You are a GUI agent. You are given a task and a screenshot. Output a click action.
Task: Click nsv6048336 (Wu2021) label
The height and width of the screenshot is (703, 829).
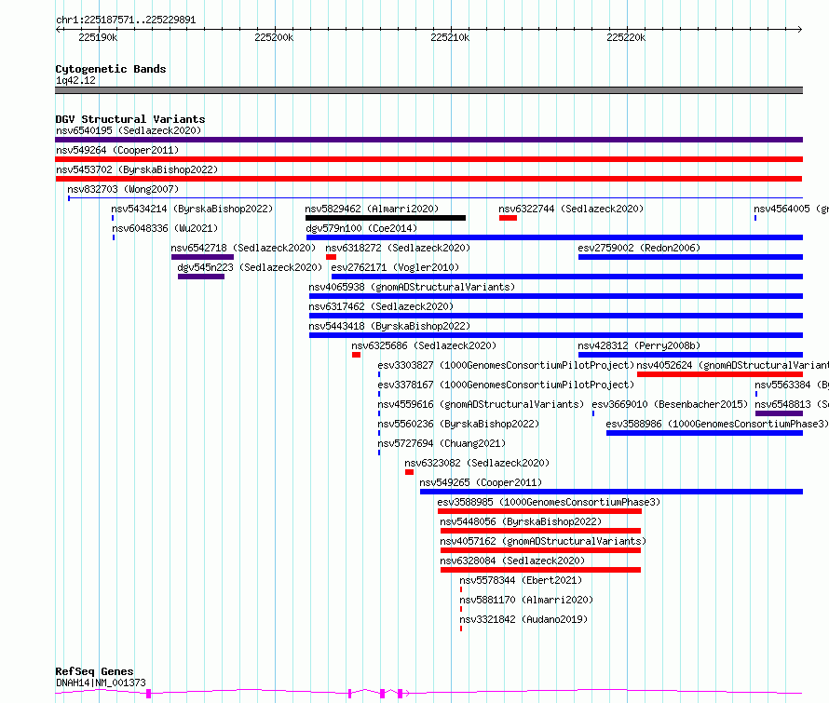pos(165,228)
